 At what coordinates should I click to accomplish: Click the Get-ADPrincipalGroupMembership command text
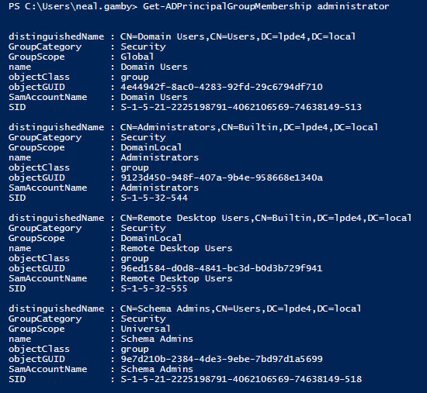click(x=227, y=6)
